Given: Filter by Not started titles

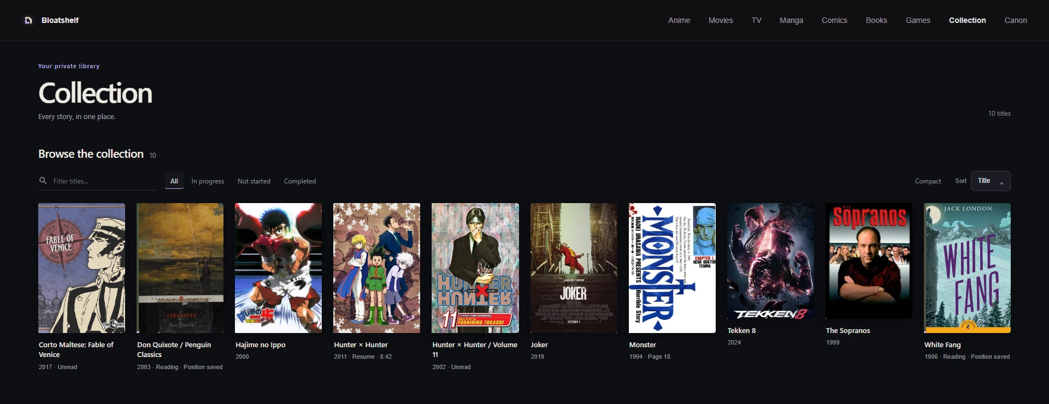Looking at the screenshot, I should coord(254,181).
